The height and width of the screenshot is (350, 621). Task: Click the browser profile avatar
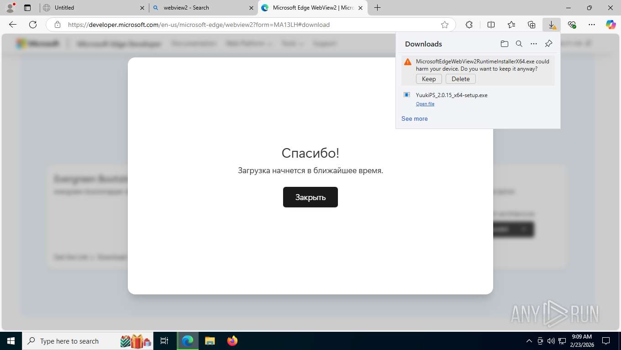click(x=10, y=8)
